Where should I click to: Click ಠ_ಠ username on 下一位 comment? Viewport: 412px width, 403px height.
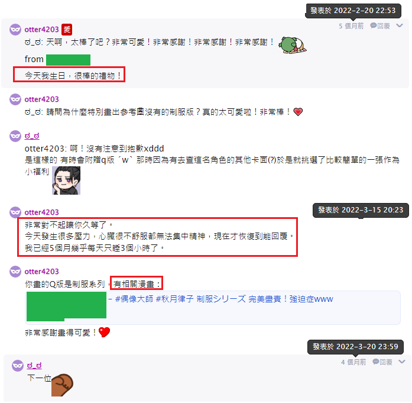point(34,365)
